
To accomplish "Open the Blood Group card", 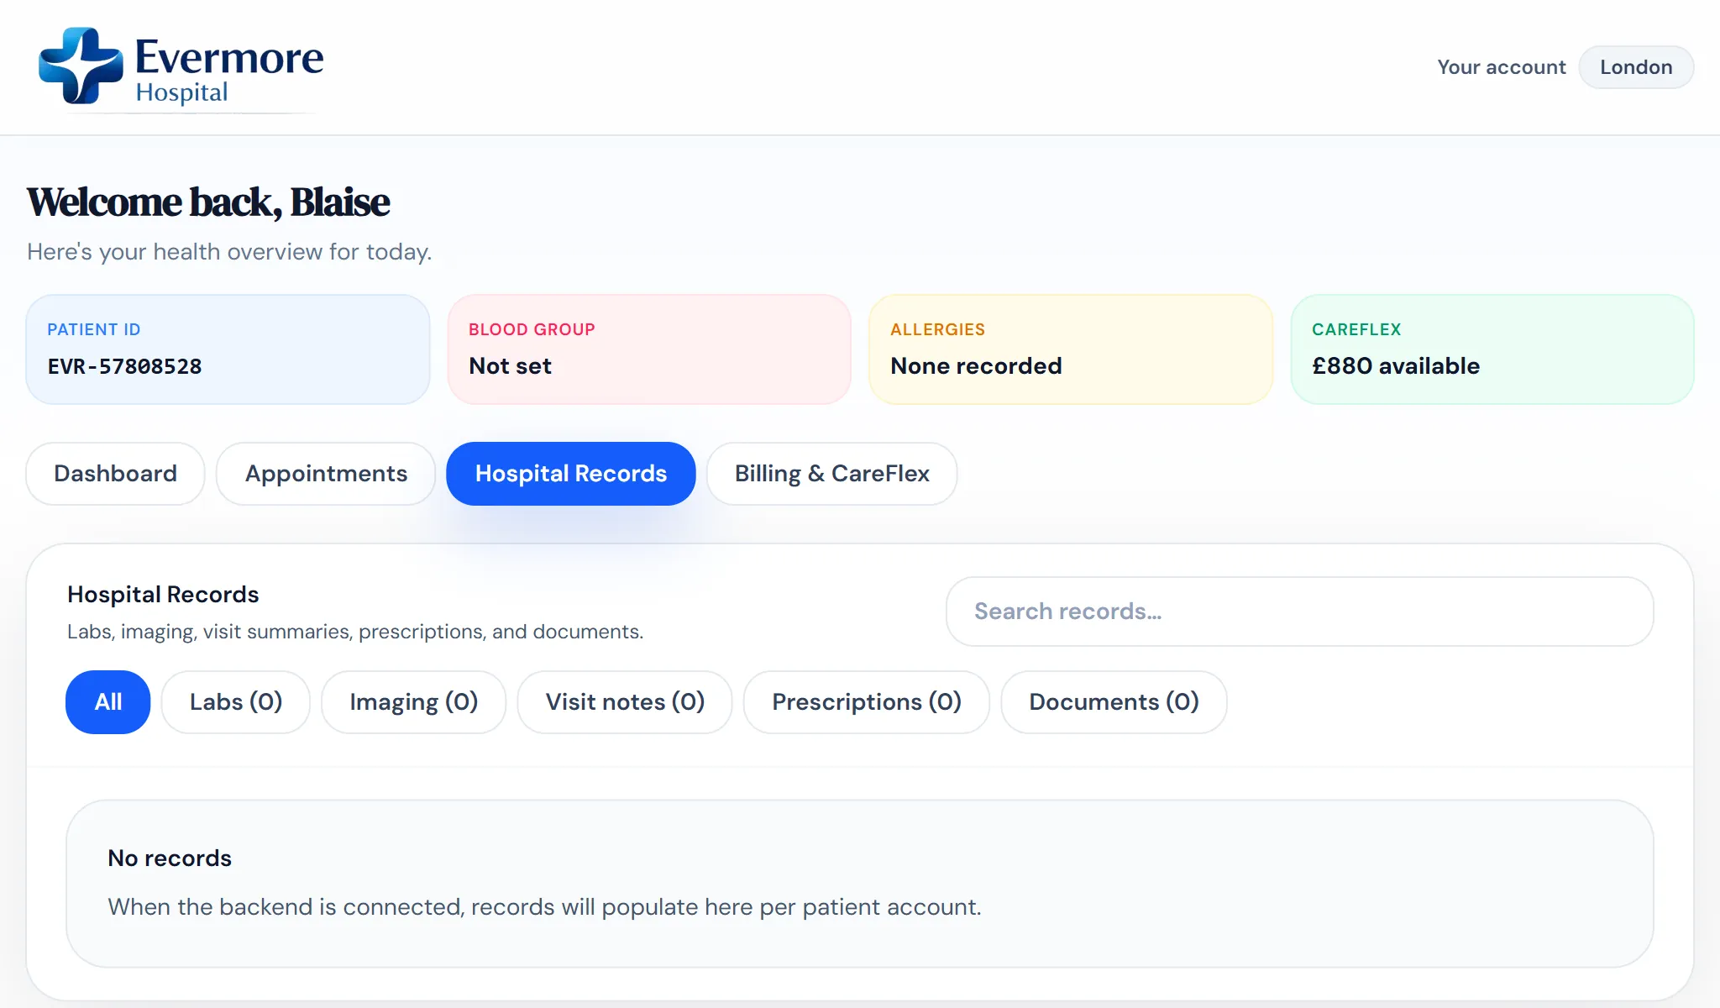I will pos(649,349).
